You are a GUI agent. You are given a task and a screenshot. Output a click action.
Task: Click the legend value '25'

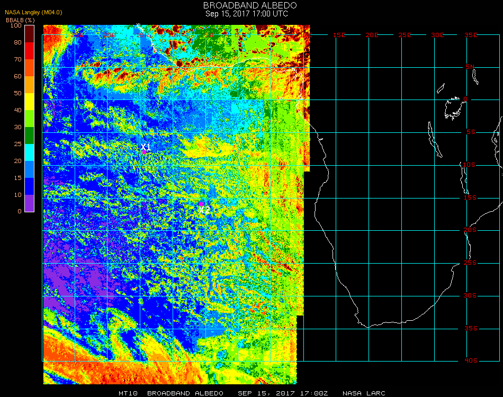pyautogui.click(x=17, y=144)
